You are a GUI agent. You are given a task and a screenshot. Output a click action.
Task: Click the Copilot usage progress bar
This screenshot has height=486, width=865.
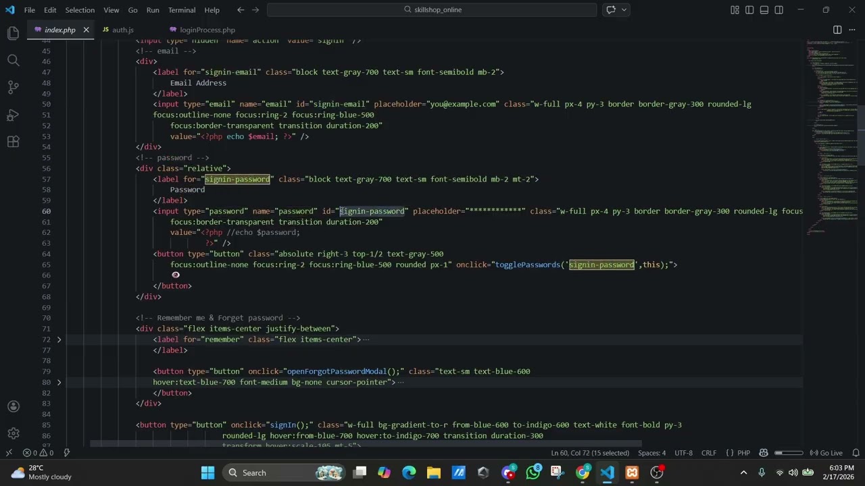[787, 453]
